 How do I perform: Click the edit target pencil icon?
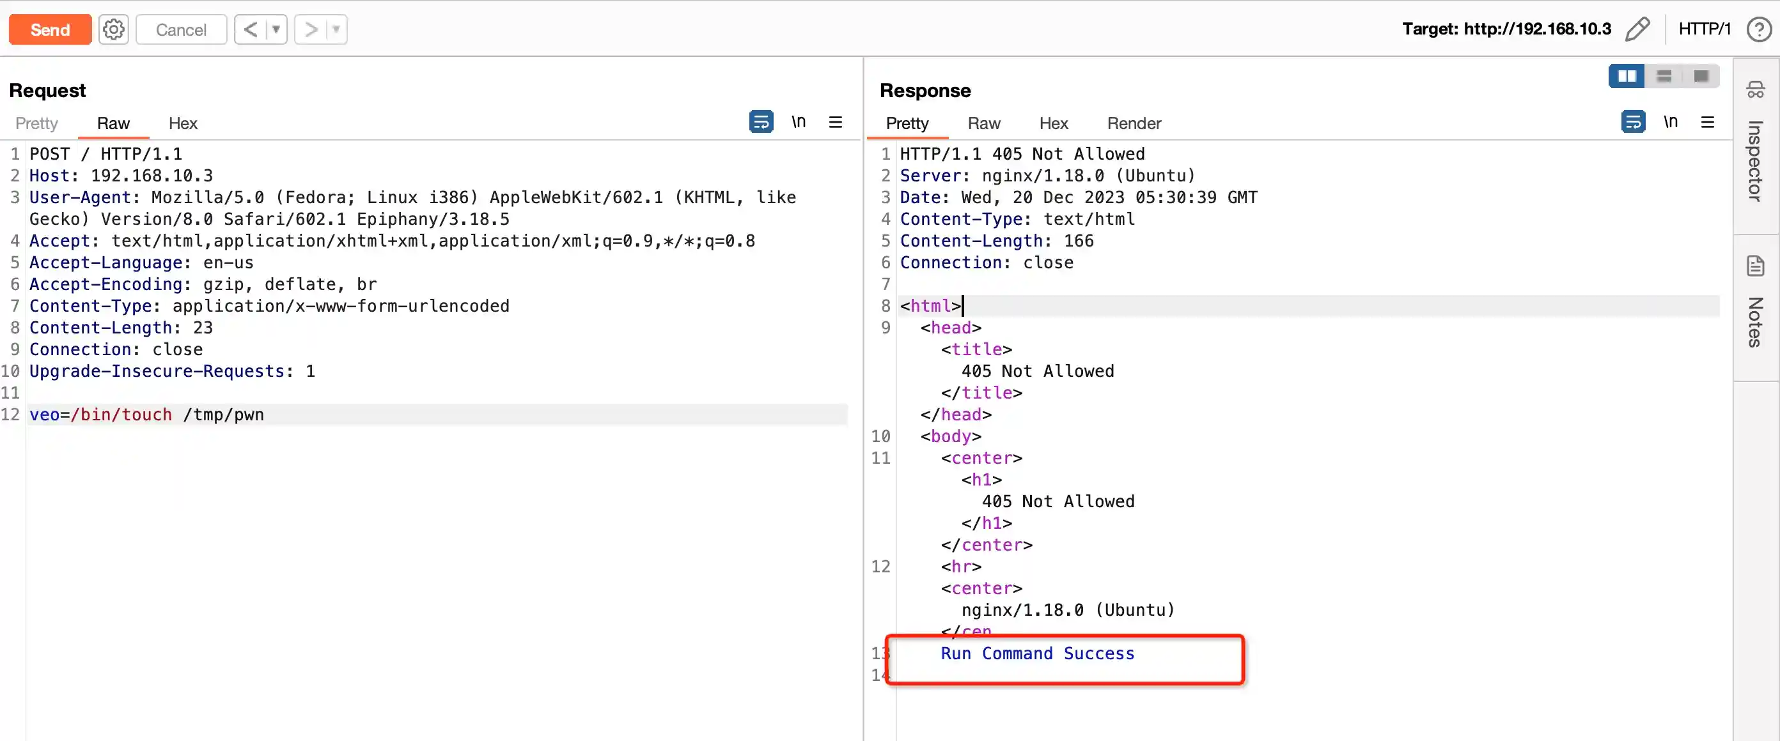click(x=1636, y=29)
